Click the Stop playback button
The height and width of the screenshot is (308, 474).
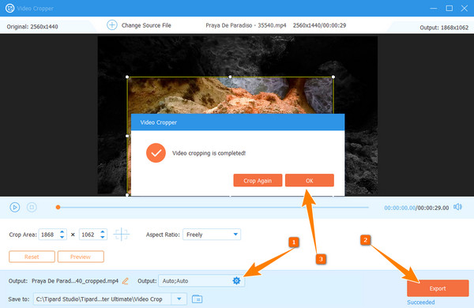(x=32, y=208)
